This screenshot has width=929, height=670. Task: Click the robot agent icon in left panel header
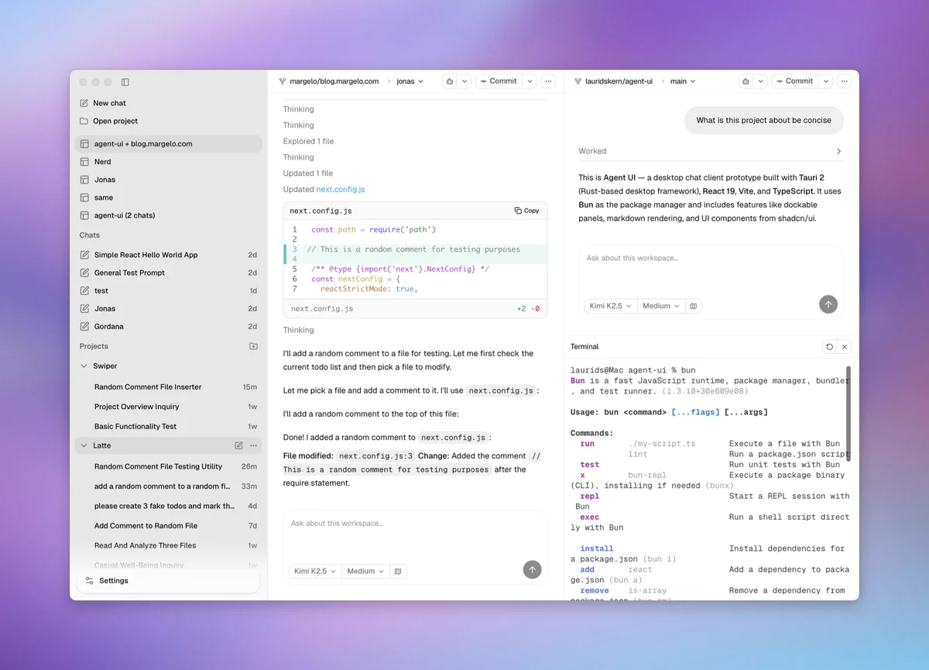point(450,81)
